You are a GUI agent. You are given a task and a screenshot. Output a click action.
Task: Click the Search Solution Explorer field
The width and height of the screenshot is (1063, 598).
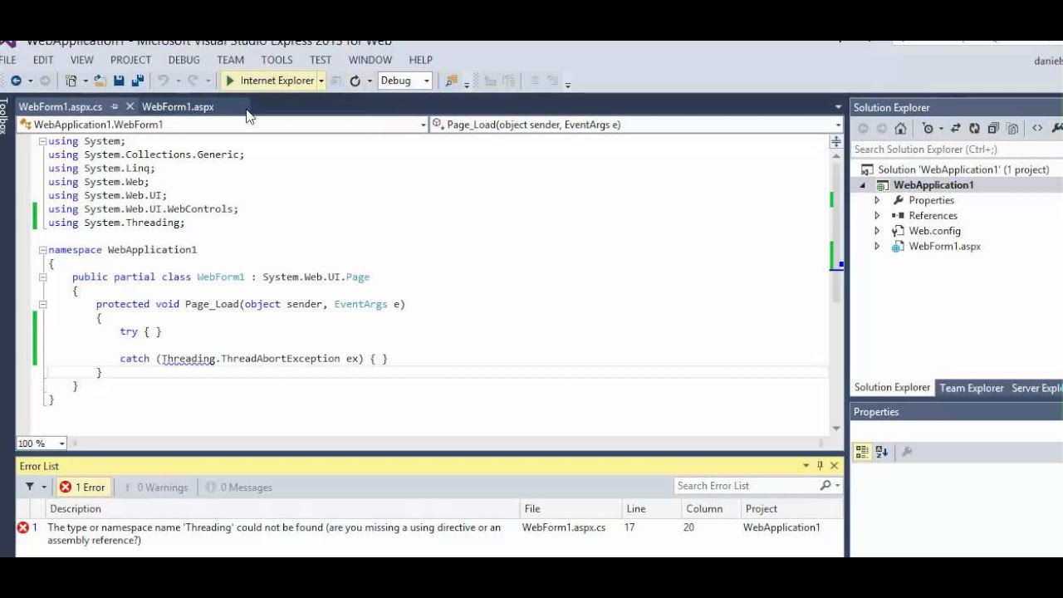coord(957,149)
